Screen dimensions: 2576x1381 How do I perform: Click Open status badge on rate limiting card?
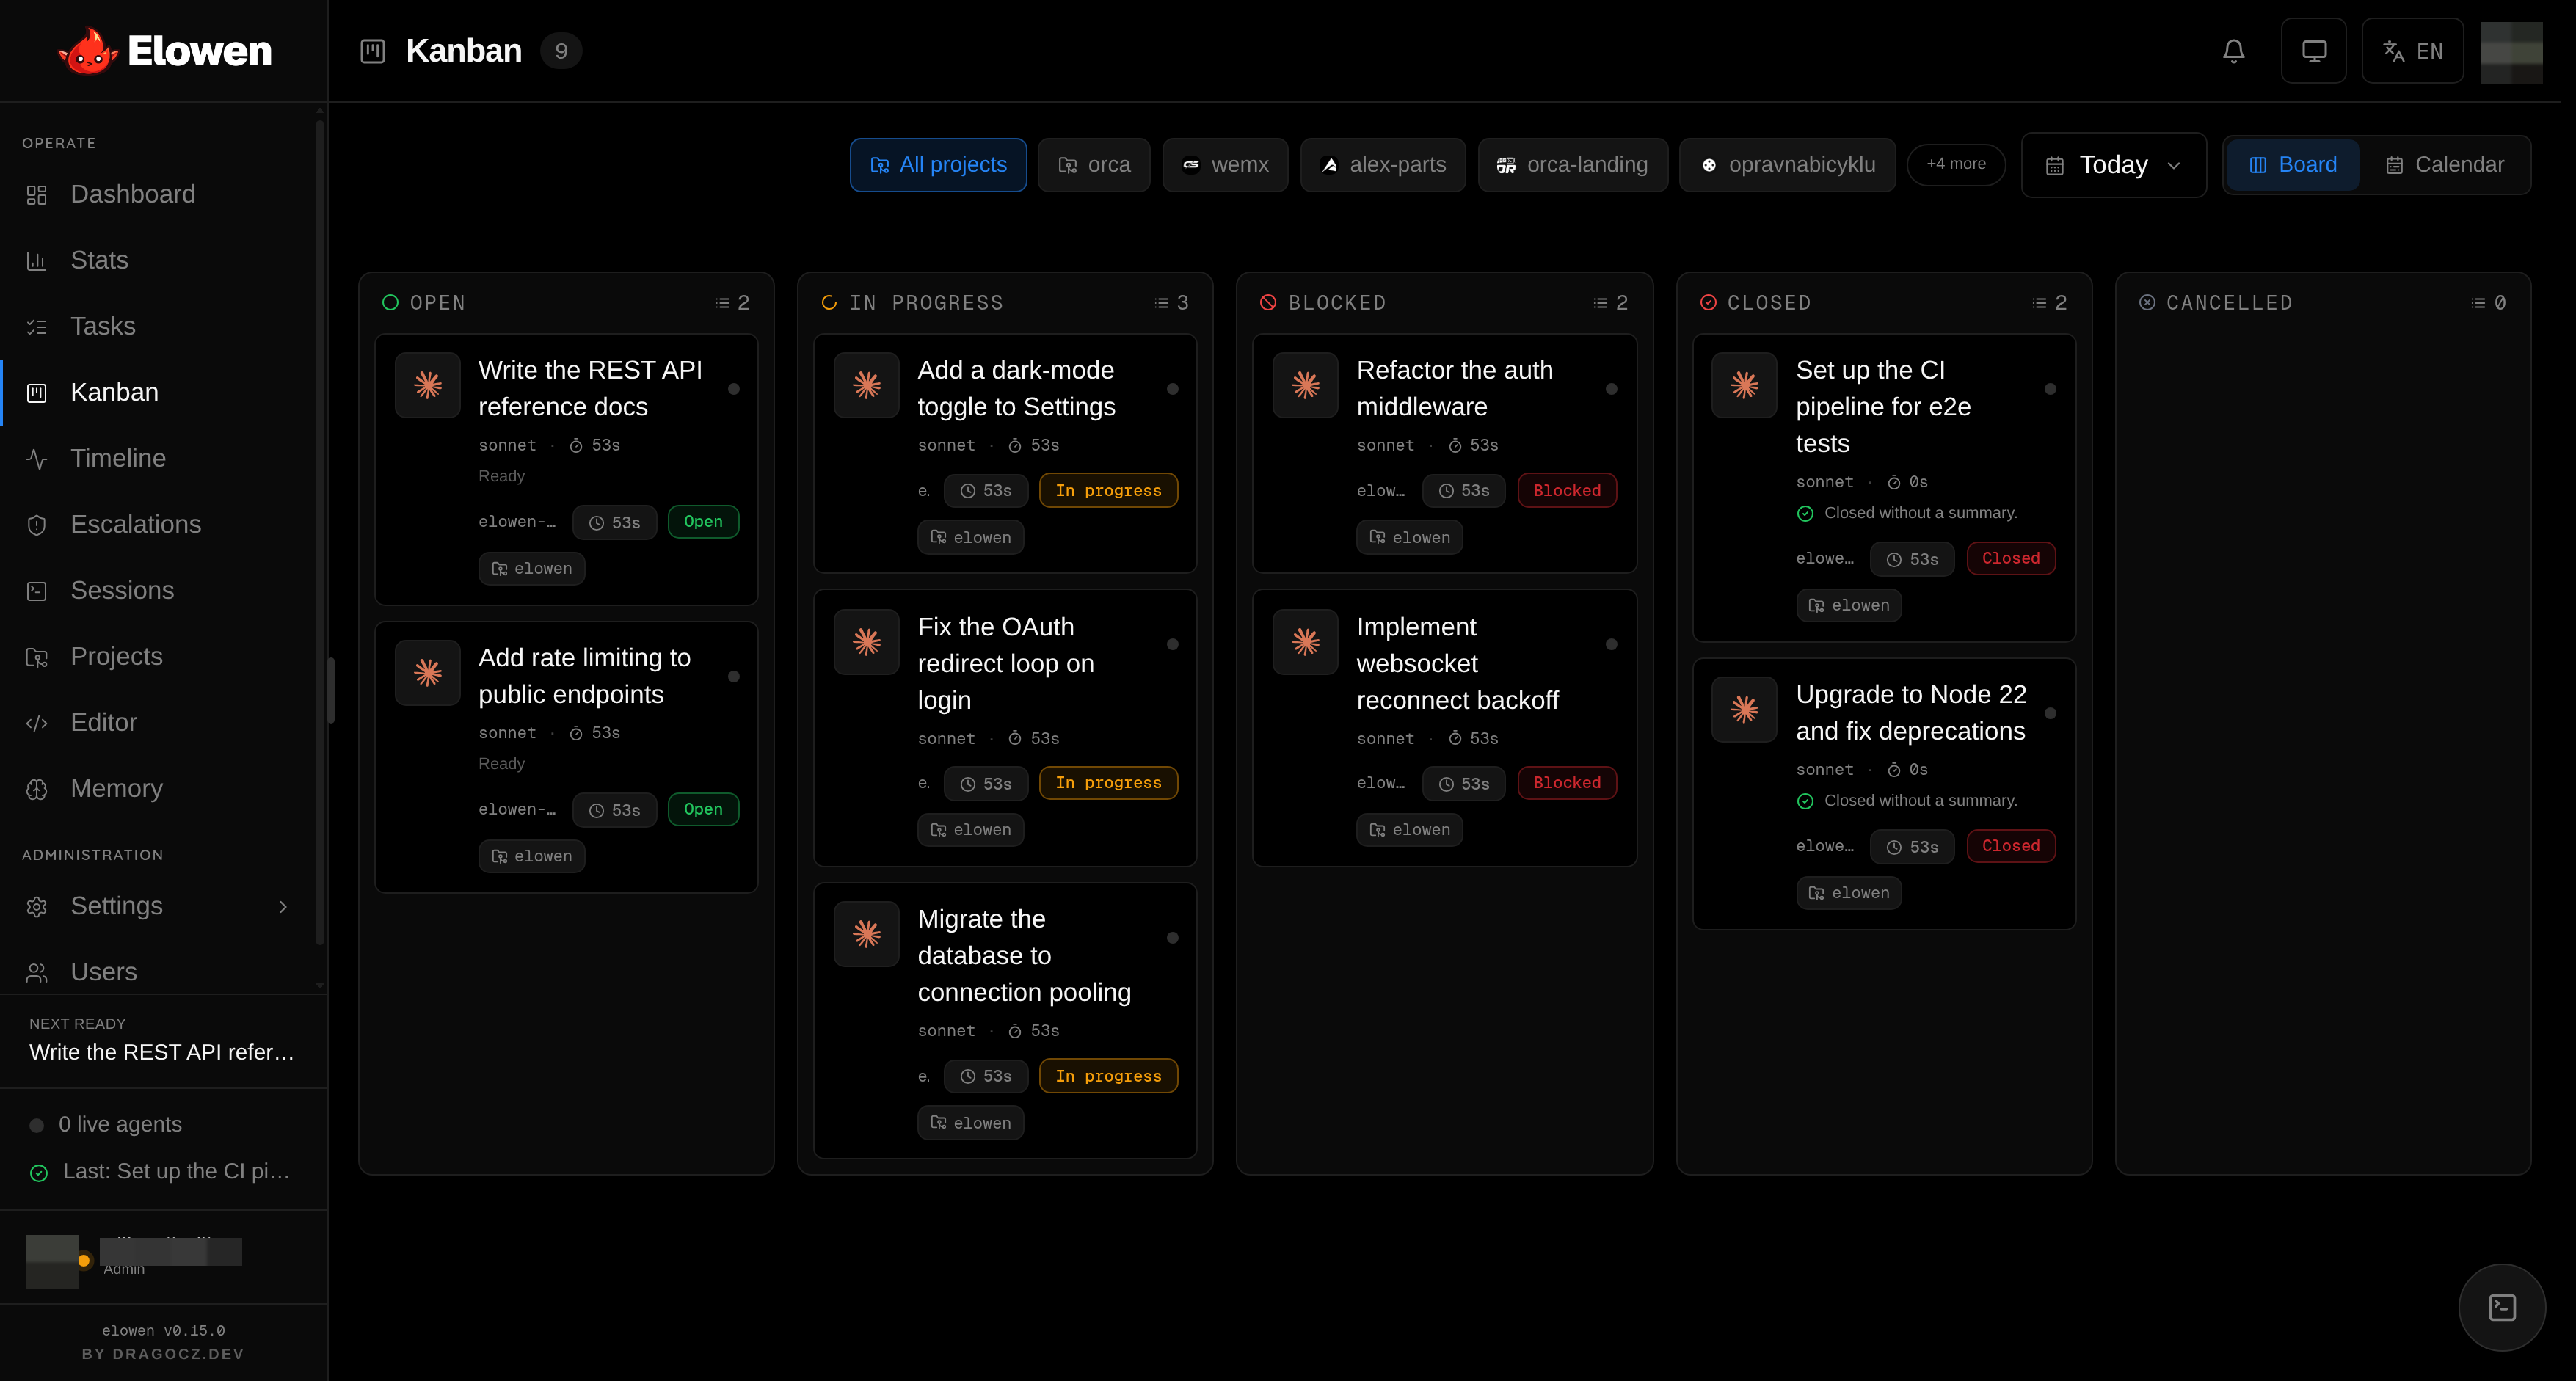tap(703, 809)
